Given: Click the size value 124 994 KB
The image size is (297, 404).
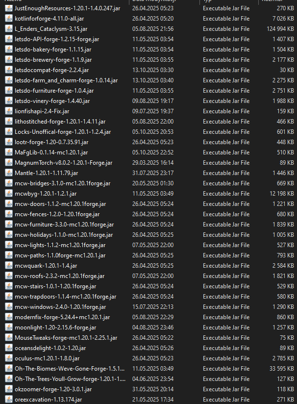Looking at the screenshot, I should pos(280,29).
